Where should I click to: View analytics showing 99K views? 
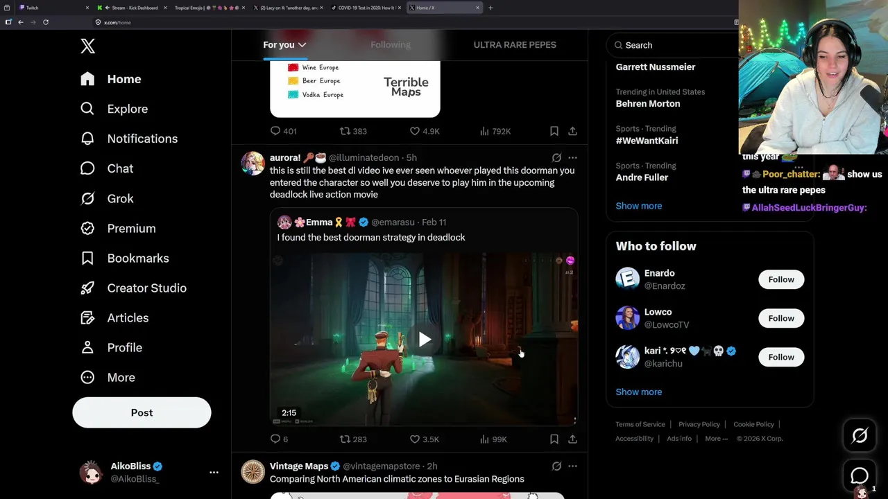coord(494,439)
